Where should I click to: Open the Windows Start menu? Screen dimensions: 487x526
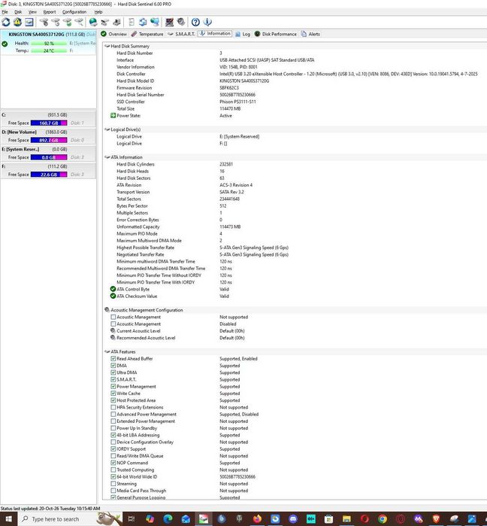pyautogui.click(x=9, y=519)
